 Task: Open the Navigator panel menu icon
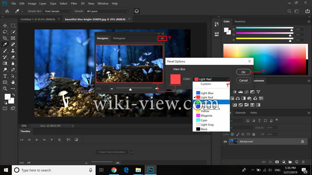click(162, 39)
